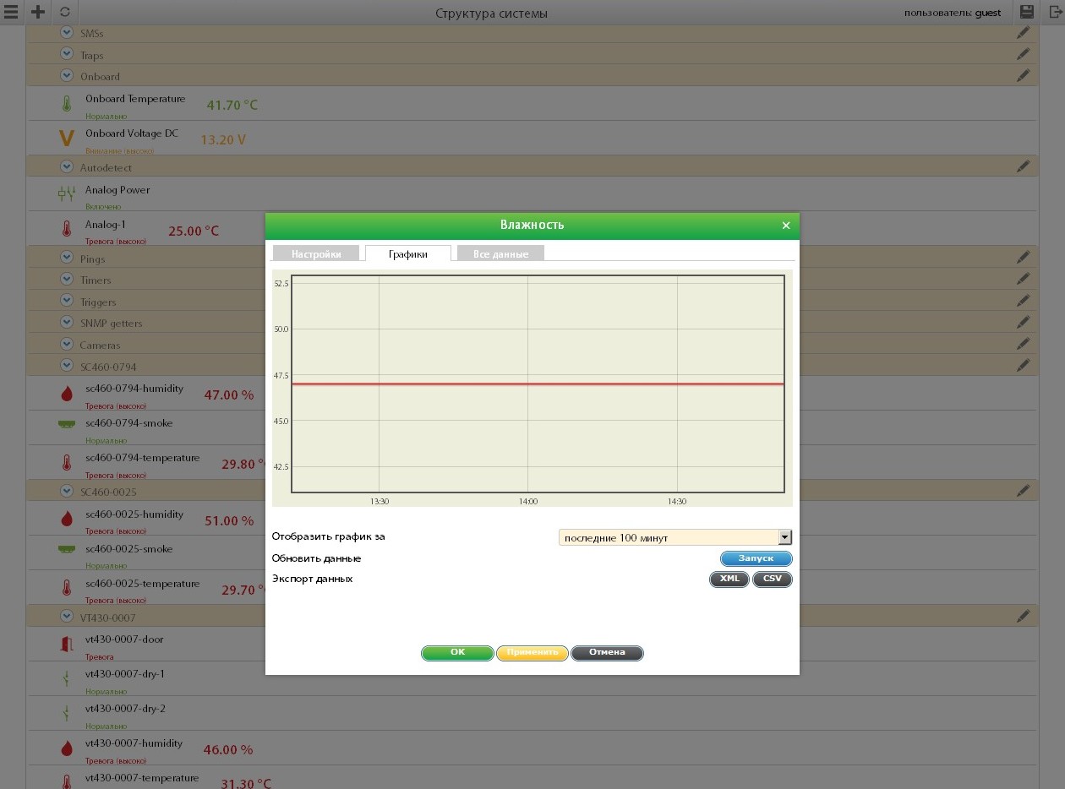Collapse the Onboard group chevron
Screen dimensions: 1065x789
[67, 75]
